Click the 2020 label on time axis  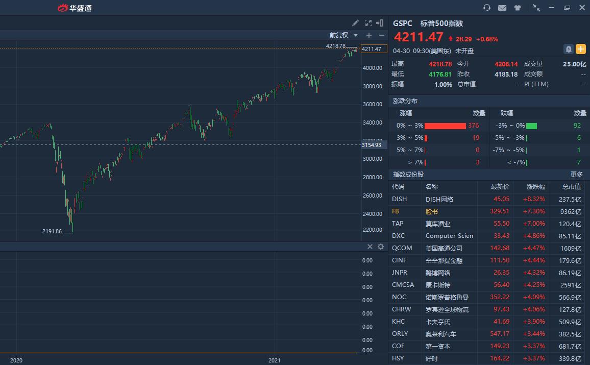point(16,360)
